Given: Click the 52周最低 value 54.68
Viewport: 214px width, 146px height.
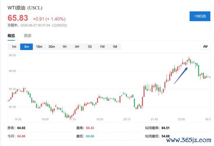Looking at the screenshot, I should [165, 136].
